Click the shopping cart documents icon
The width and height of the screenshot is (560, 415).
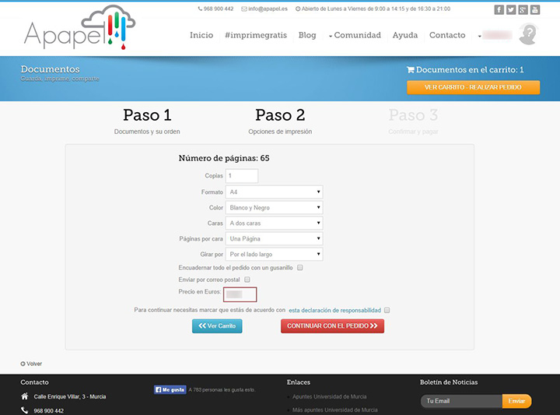point(411,70)
